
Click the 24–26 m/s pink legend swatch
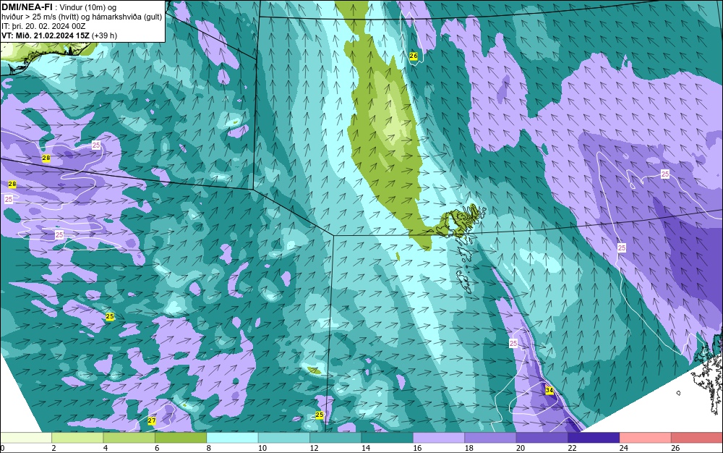pyautogui.click(x=646, y=438)
